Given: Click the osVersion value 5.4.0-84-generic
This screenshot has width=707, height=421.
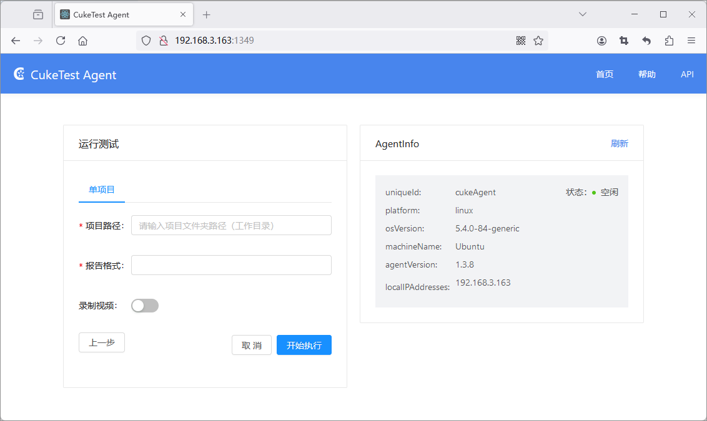Looking at the screenshot, I should coord(487,228).
